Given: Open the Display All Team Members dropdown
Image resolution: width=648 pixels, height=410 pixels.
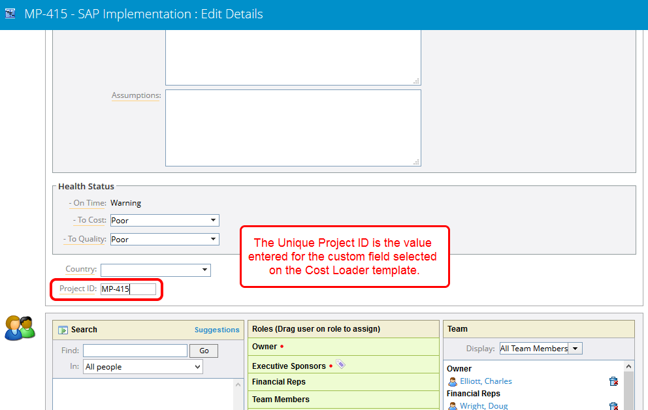Looking at the screenshot, I should click(x=540, y=349).
